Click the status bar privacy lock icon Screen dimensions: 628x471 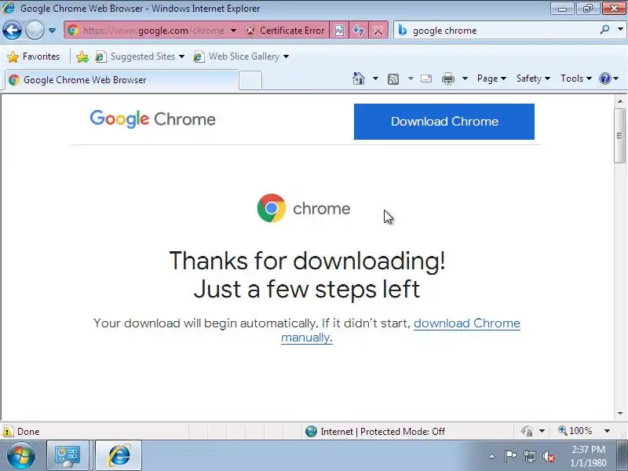[x=527, y=431]
